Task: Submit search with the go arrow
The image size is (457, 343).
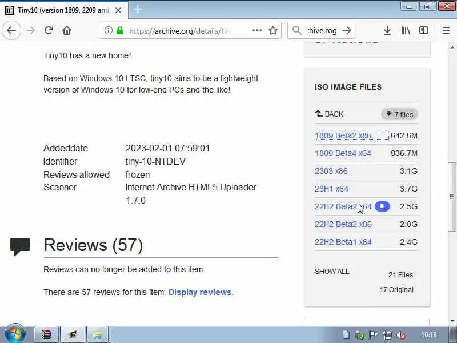Action: 347,30
